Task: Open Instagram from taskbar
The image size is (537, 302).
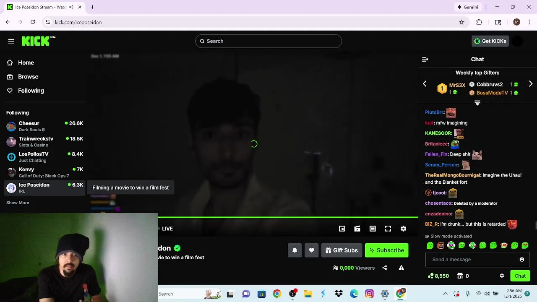Action: click(x=369, y=294)
